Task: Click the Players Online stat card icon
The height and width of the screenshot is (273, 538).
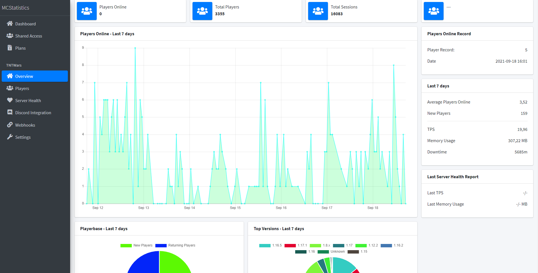Action: click(x=87, y=11)
